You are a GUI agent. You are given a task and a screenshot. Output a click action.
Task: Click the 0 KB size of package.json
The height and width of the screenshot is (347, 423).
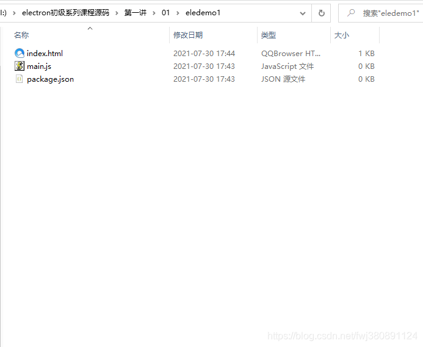click(366, 79)
